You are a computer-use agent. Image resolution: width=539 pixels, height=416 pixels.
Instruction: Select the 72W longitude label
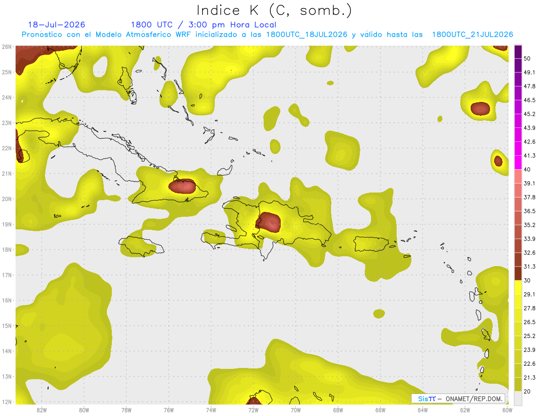(253, 410)
